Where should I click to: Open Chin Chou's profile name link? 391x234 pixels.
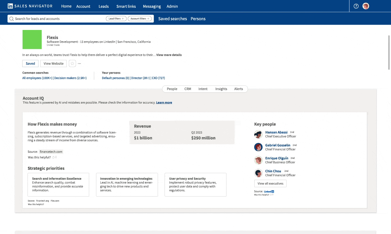[x=273, y=171]
